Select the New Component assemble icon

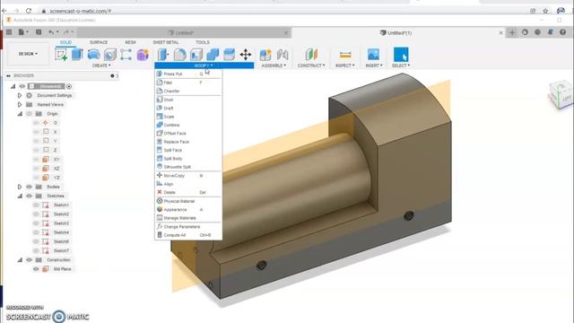[x=265, y=55]
